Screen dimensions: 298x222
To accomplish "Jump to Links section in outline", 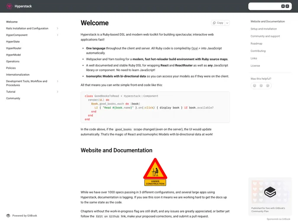I will [x=254, y=59].
